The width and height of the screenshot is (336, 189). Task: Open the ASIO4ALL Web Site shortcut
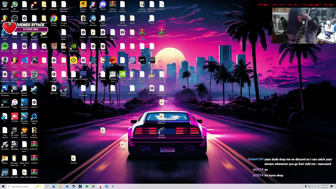[15, 77]
